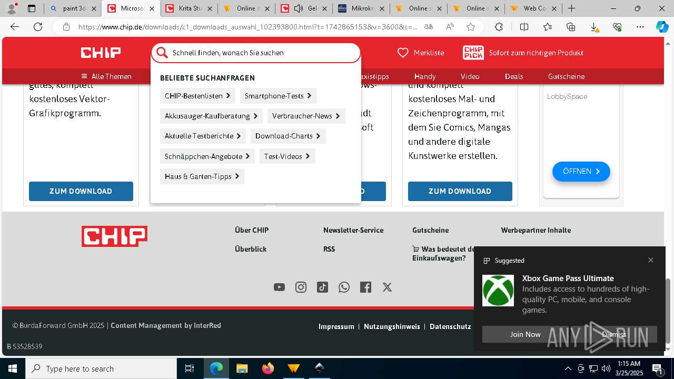Click Join Now in Xbox notification
674x379 pixels.
coord(525,334)
